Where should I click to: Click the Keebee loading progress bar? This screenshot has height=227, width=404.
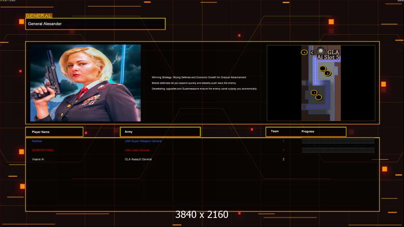point(338,141)
